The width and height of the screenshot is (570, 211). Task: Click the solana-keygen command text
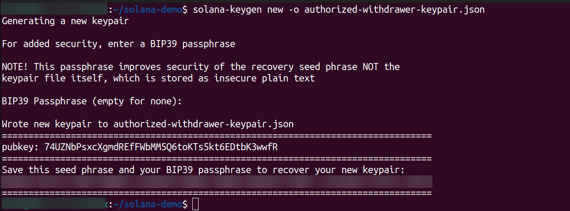pos(227,9)
